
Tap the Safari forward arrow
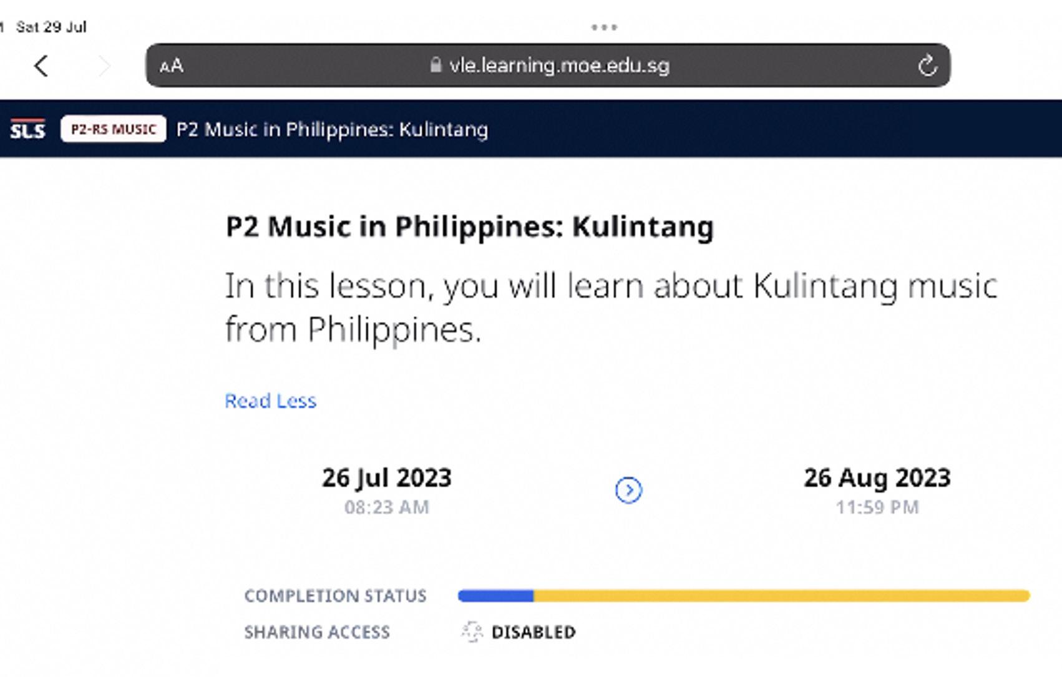(104, 66)
